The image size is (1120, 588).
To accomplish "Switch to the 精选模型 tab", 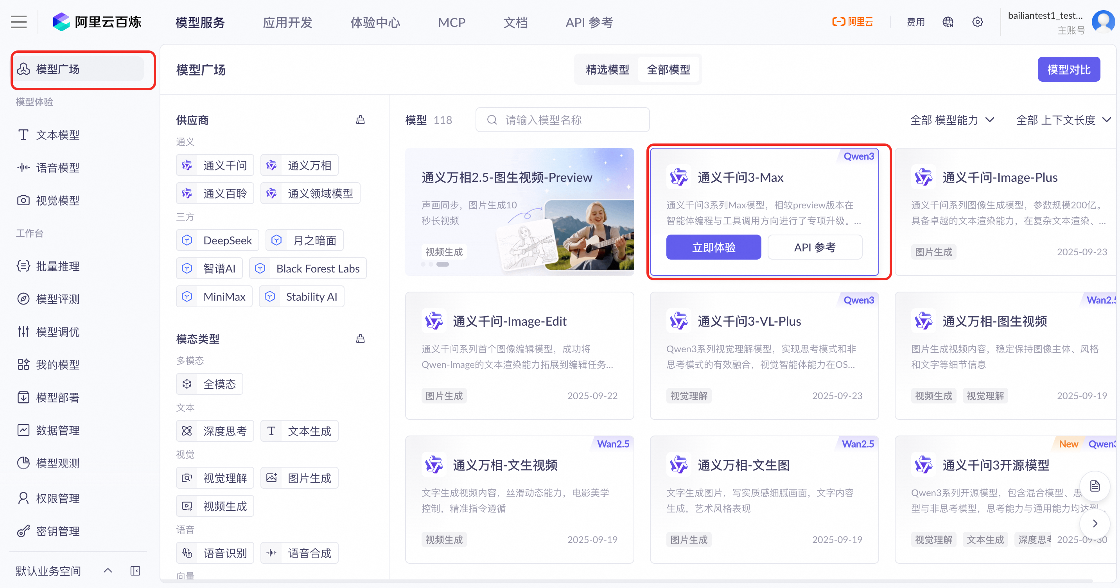I will [607, 70].
